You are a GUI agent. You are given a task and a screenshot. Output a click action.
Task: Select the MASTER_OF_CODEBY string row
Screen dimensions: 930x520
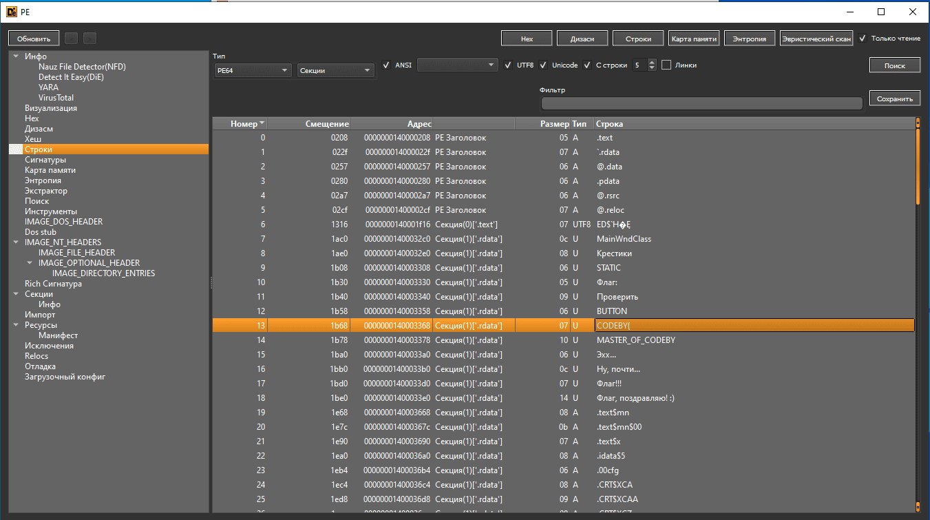(635, 340)
